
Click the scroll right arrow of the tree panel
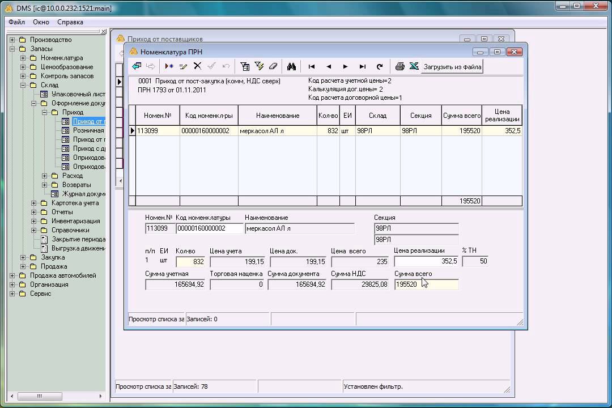pos(101,396)
